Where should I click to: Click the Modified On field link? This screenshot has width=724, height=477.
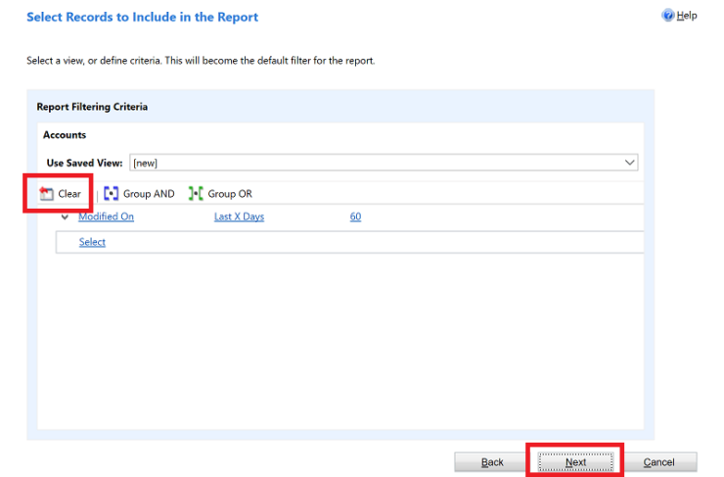pos(107,216)
